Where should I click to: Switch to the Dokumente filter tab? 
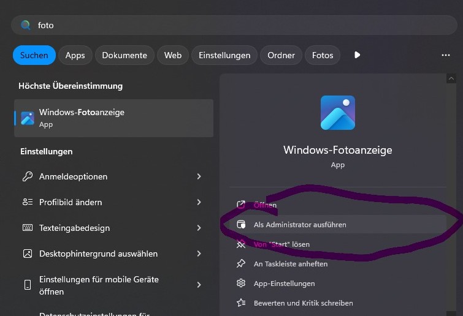coord(124,55)
